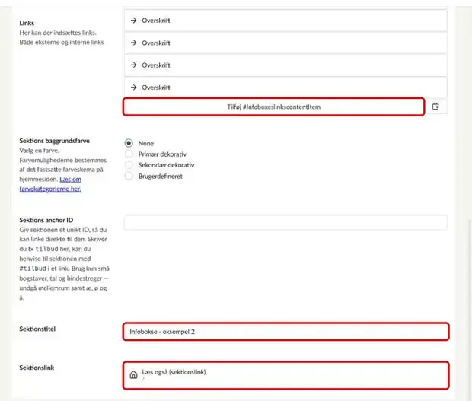This screenshot has height=401, width=472.
Task: Click the Sektionstitel input field
Action: coord(285,332)
